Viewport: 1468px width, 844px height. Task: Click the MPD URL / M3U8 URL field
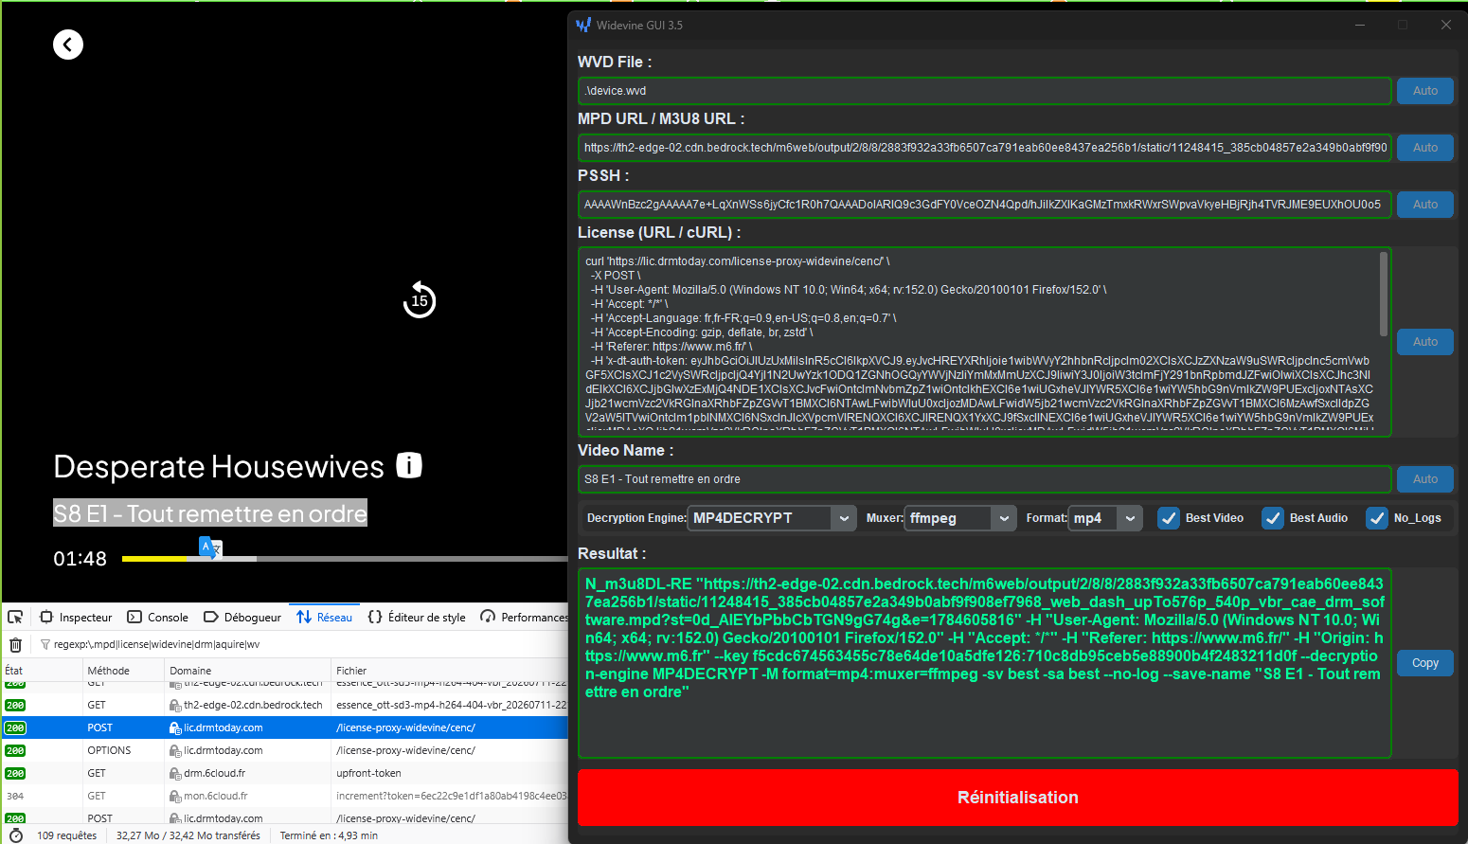pyautogui.click(x=984, y=148)
